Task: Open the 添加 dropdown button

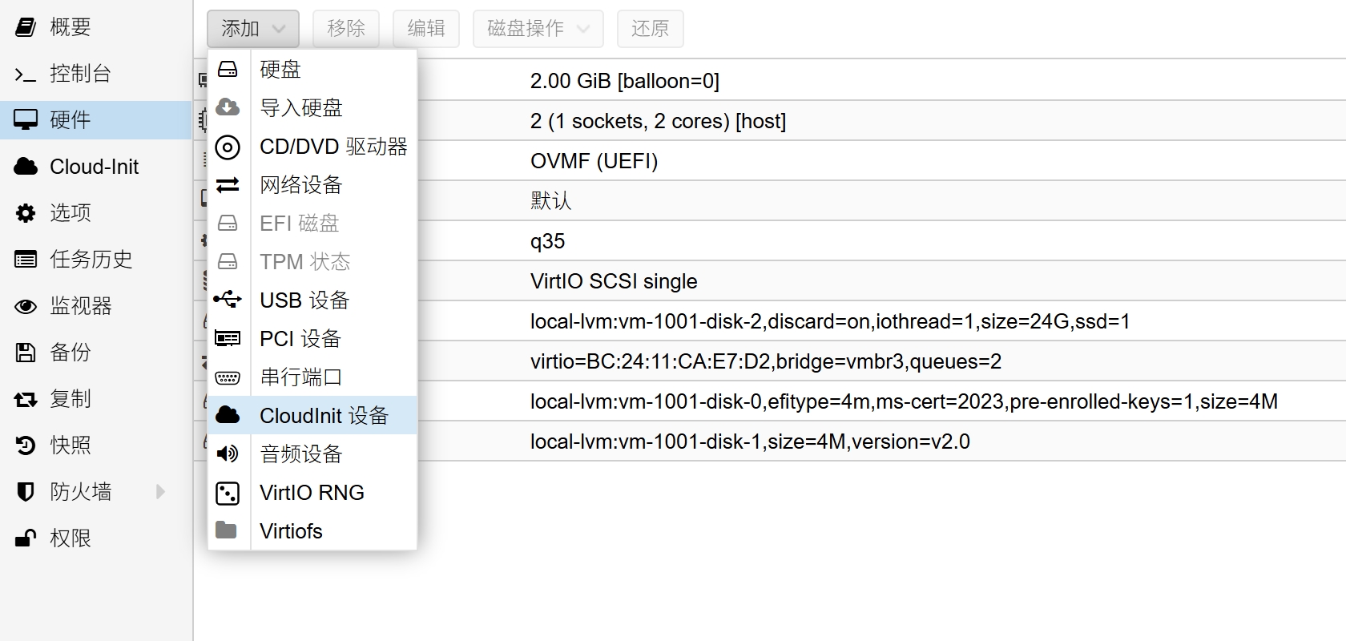Action: 252,29
